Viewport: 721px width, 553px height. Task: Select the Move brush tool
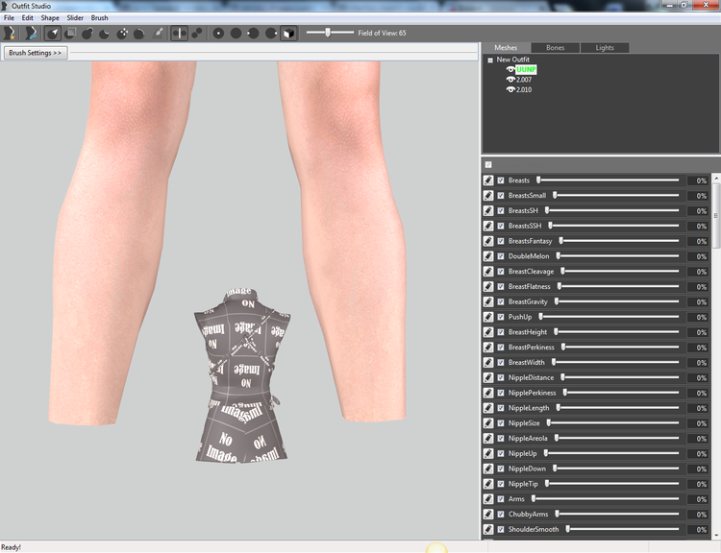(x=122, y=33)
